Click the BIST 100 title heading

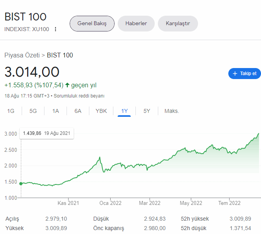click(26, 17)
